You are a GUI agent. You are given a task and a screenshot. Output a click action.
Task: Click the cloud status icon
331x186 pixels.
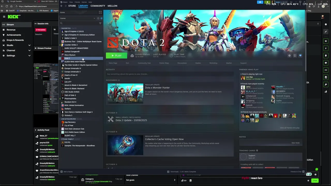tap(132, 56)
